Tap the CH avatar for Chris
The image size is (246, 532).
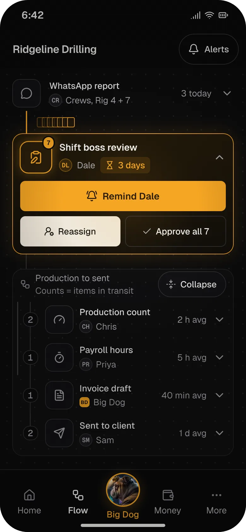[86, 327]
